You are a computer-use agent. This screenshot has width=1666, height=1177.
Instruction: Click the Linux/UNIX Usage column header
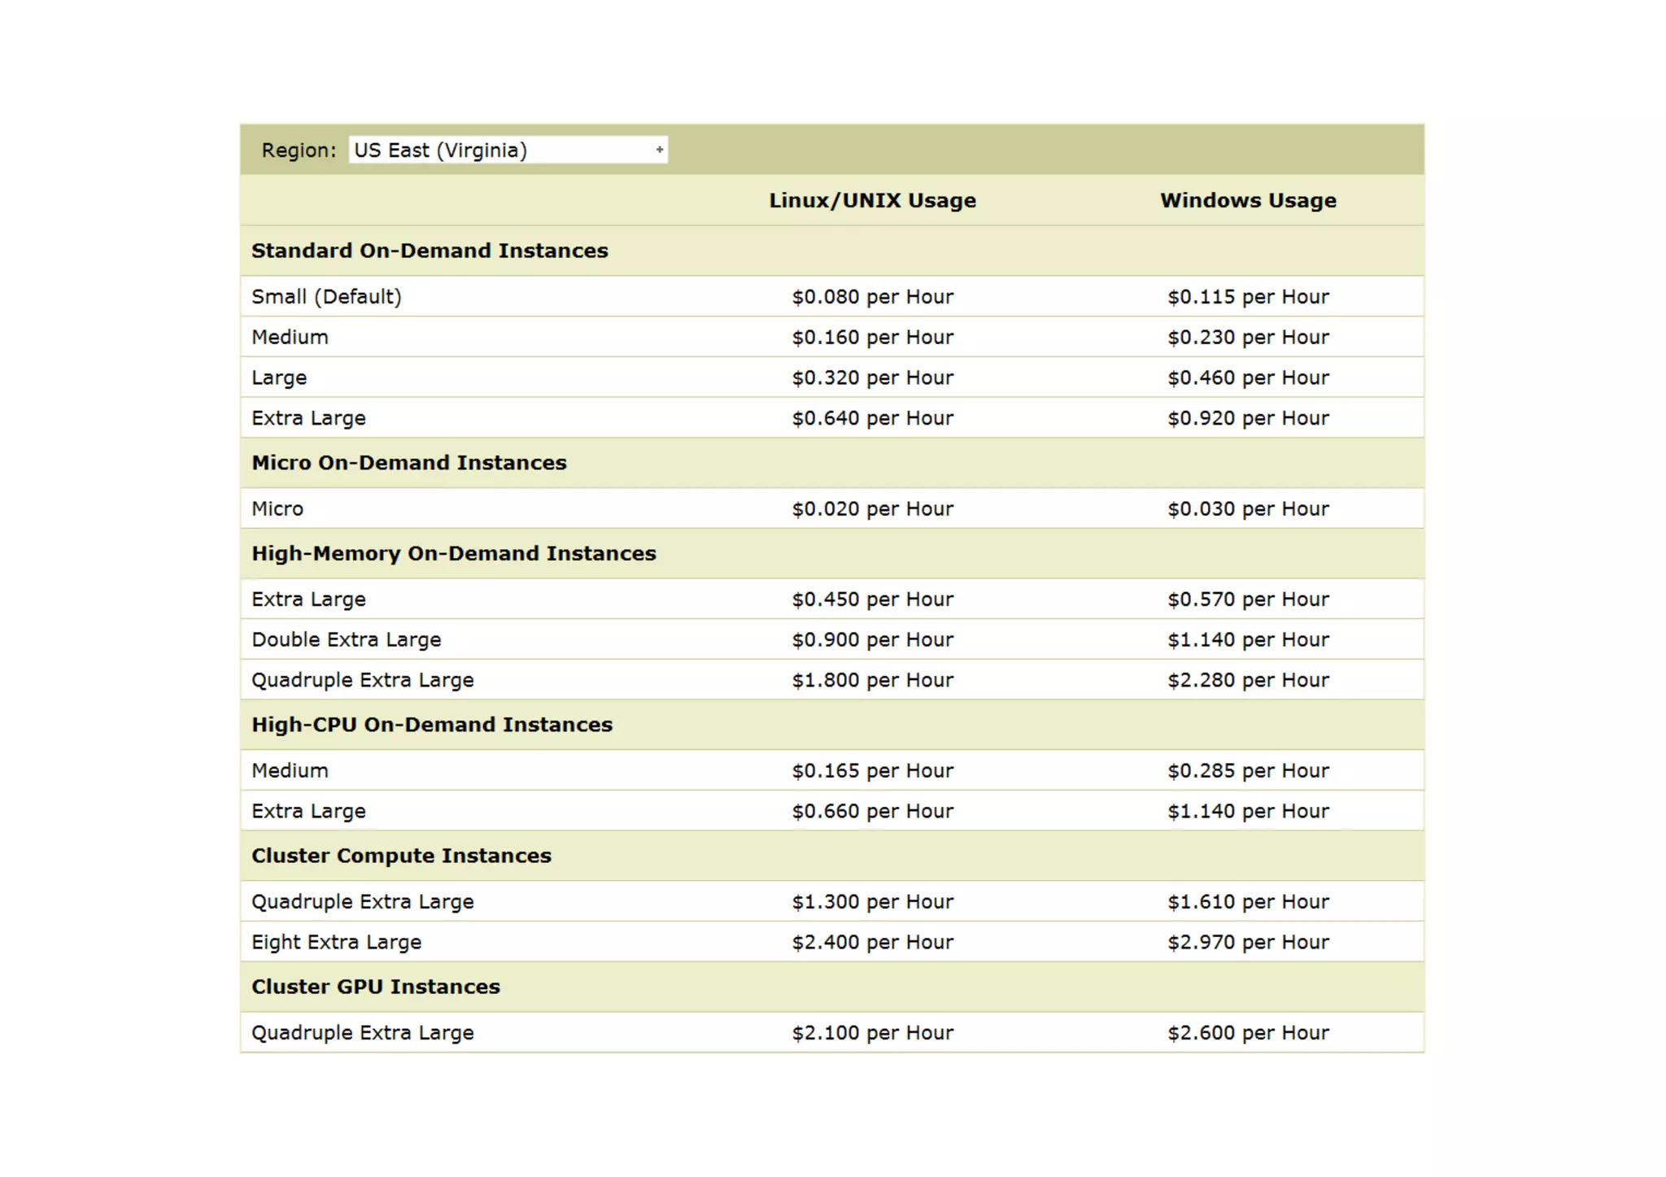872,201
